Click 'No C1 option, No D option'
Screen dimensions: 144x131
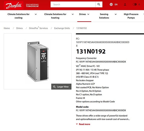pos(89,94)
